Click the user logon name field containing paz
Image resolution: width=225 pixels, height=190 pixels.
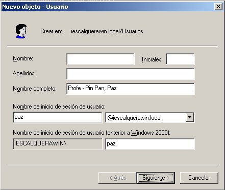[x=58, y=117]
